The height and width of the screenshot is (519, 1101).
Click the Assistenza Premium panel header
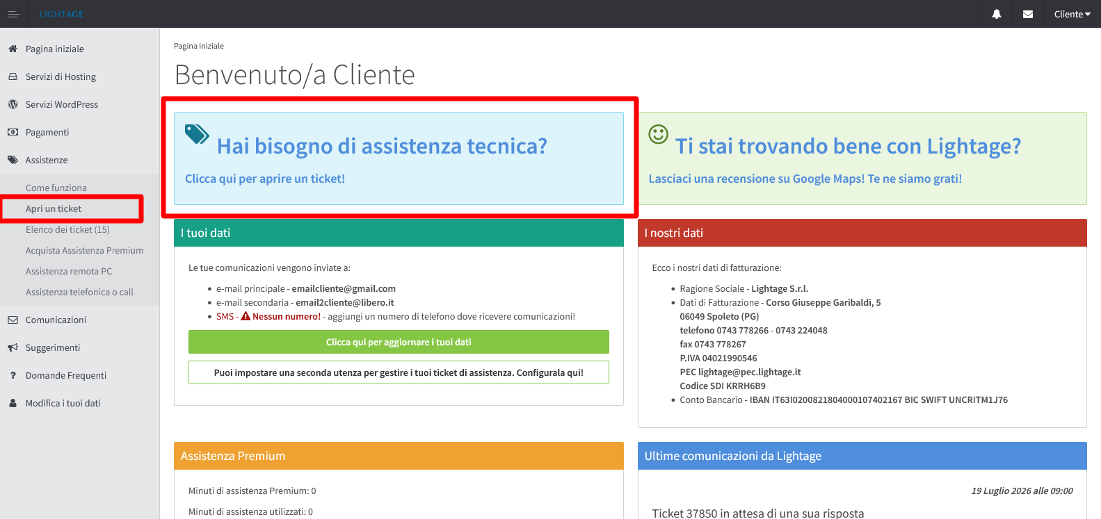click(x=399, y=456)
